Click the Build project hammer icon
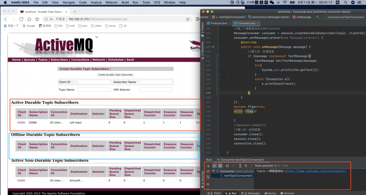The height and width of the screenshot is (195, 366). tap(317, 17)
